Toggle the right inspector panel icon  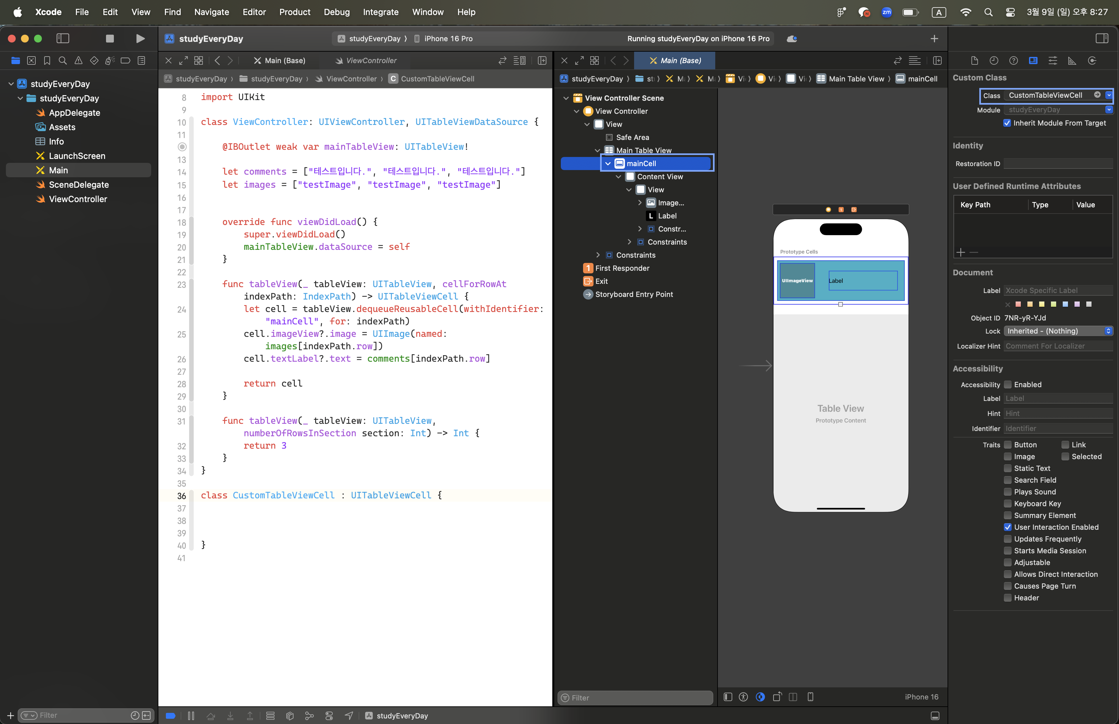click(1102, 39)
